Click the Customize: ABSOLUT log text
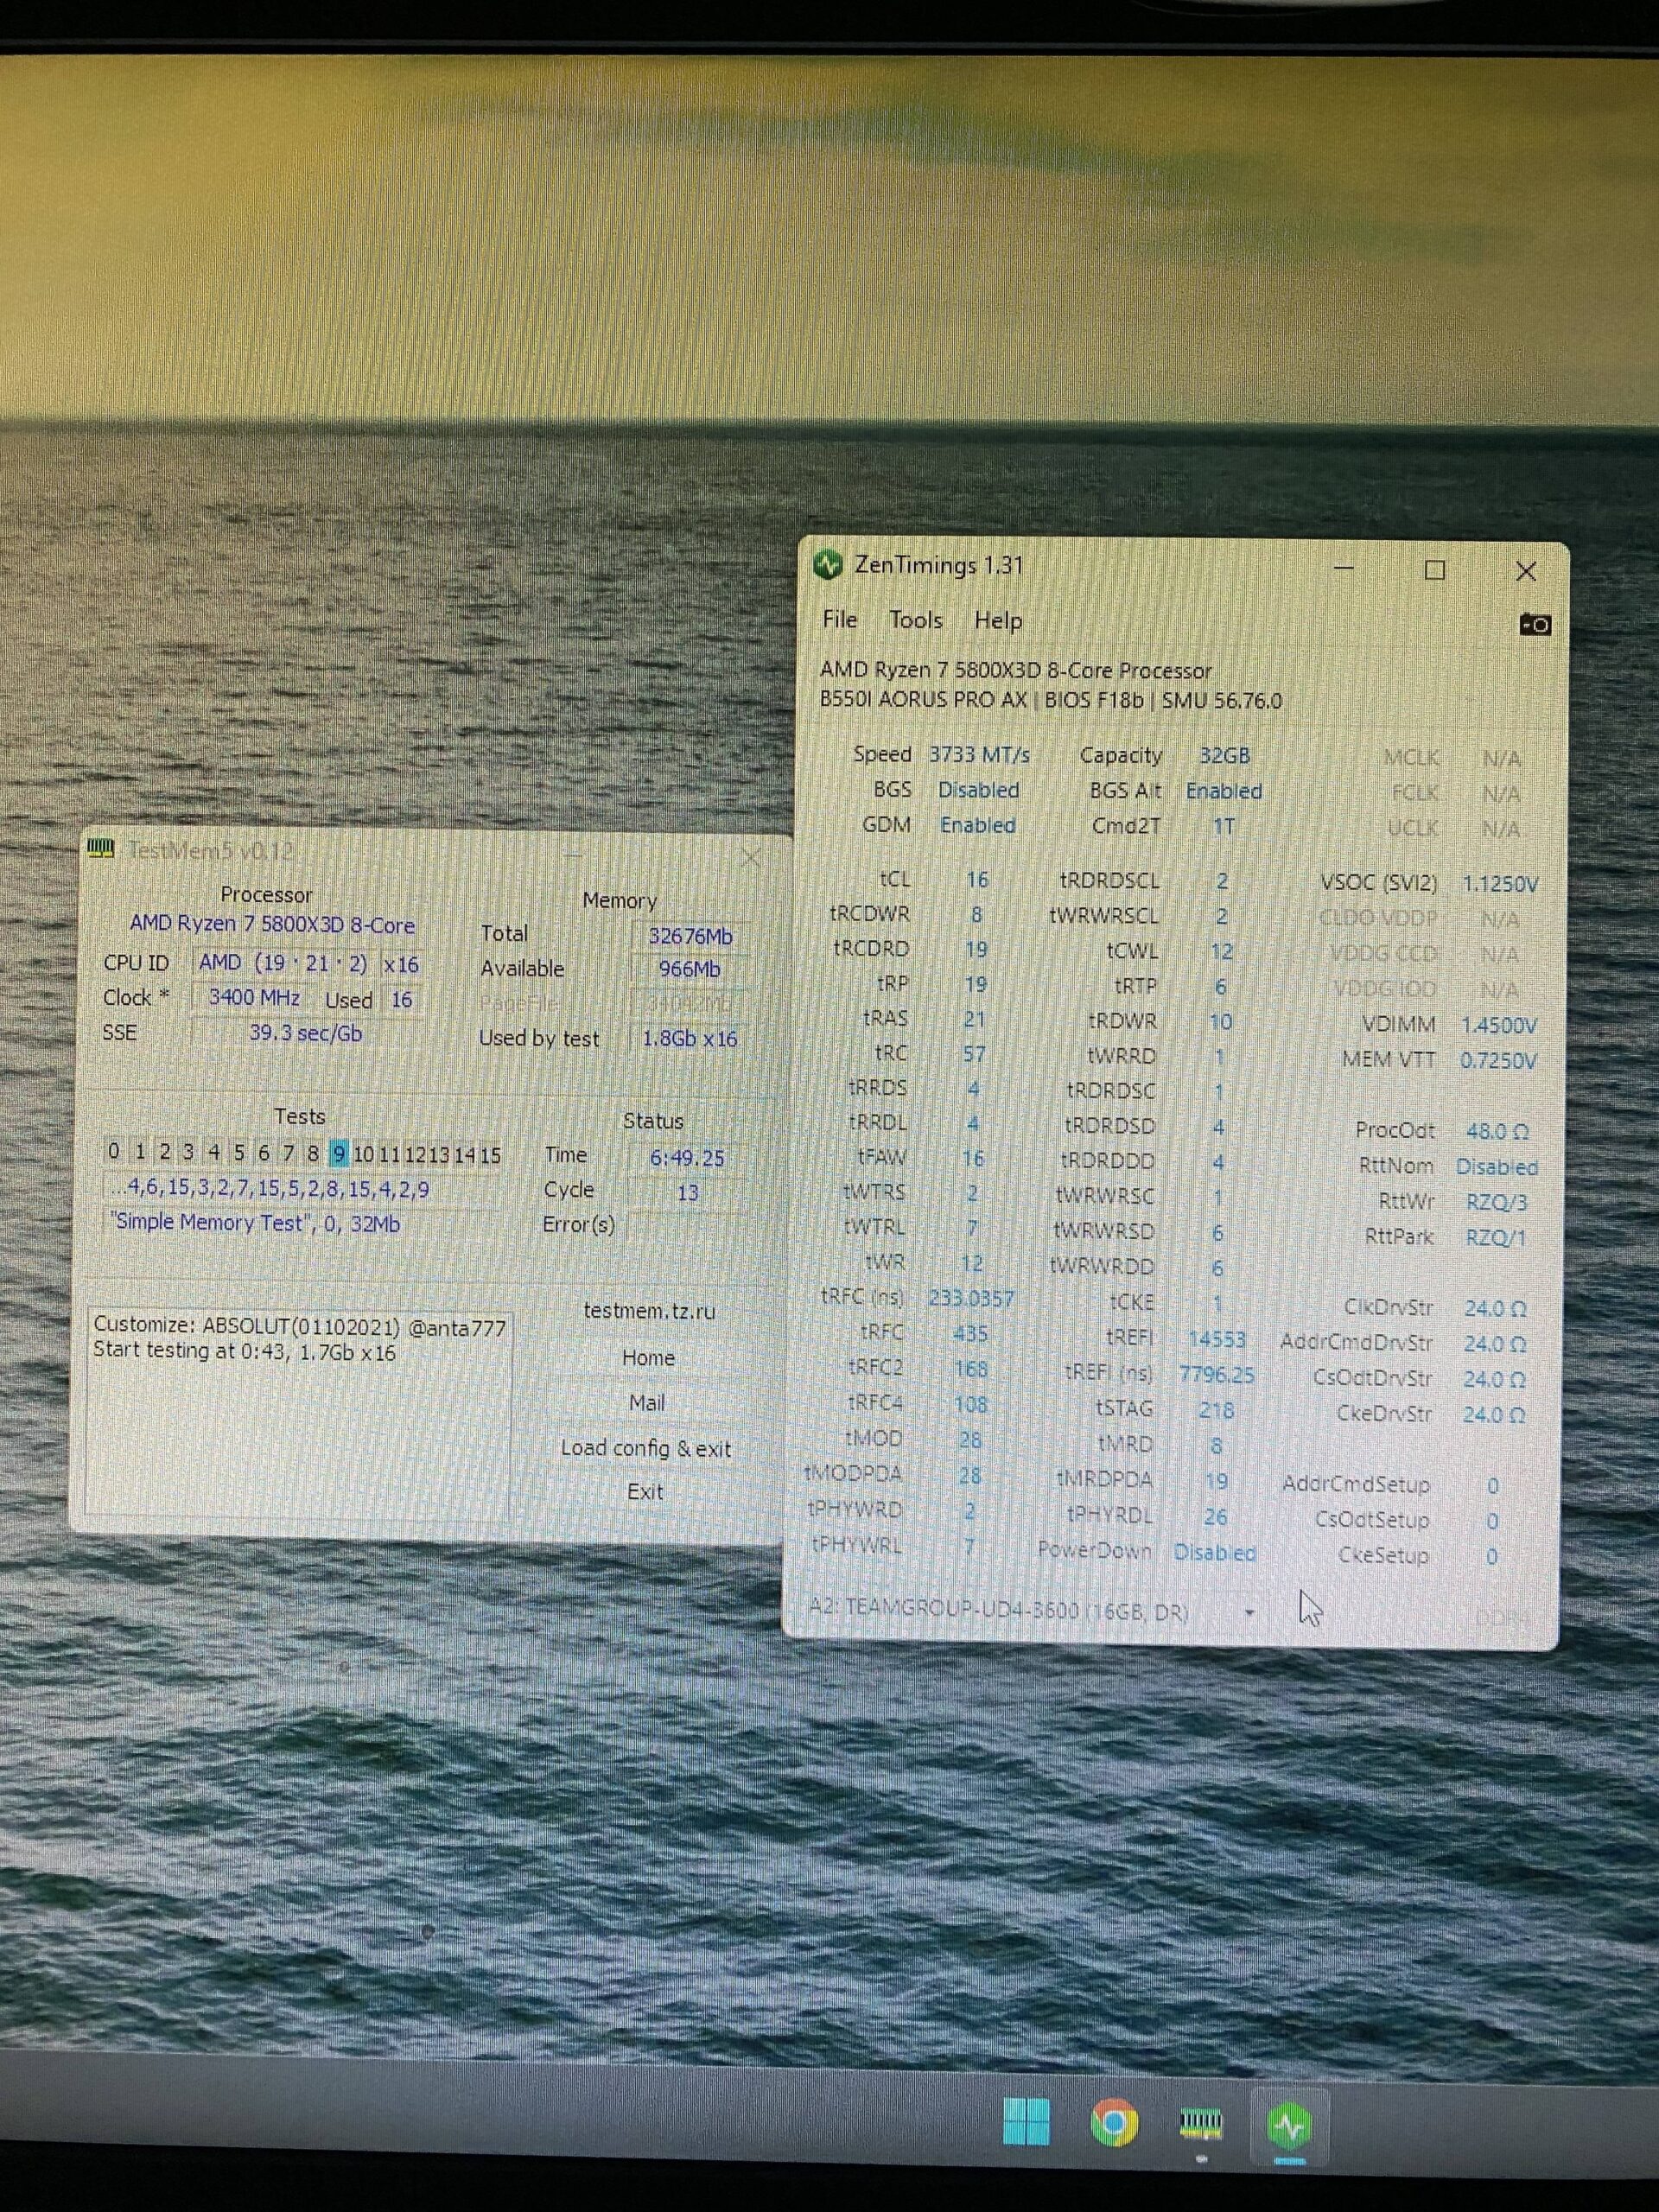The width and height of the screenshot is (1659, 2212). [x=299, y=1326]
